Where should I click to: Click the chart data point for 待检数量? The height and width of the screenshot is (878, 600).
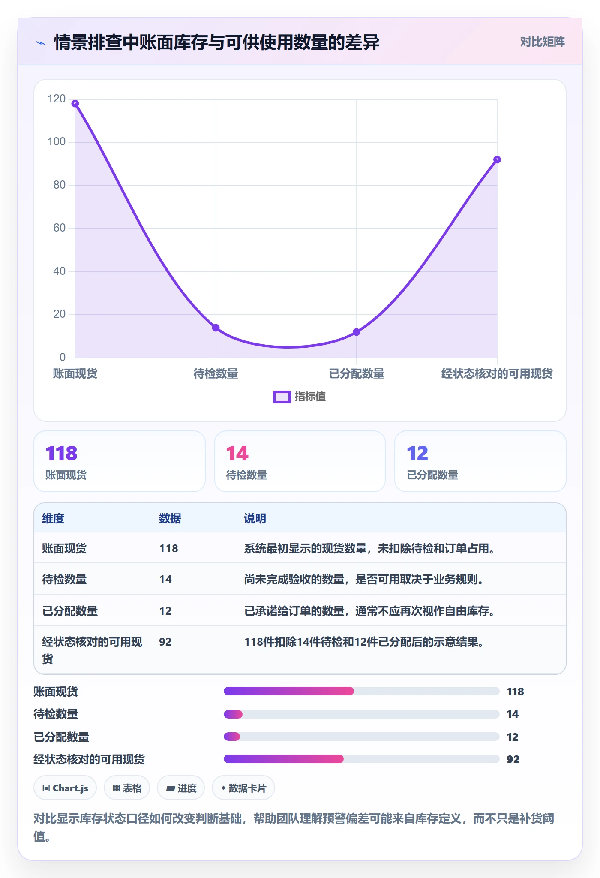tap(216, 328)
